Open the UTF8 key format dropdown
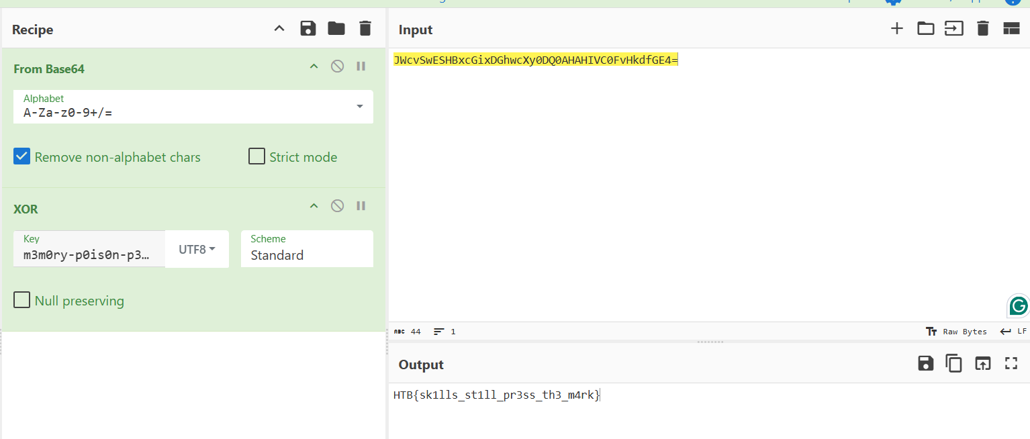Screen dimensions: 1030x439 (197, 249)
